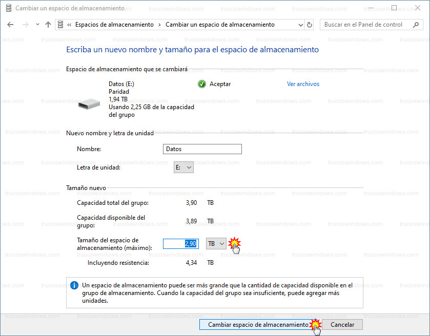Expand the breadcrumb overflow double chevron
This screenshot has width=430, height=336.
point(69,25)
